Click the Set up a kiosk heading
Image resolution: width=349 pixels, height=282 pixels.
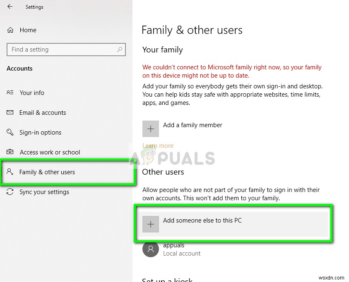[167, 279]
